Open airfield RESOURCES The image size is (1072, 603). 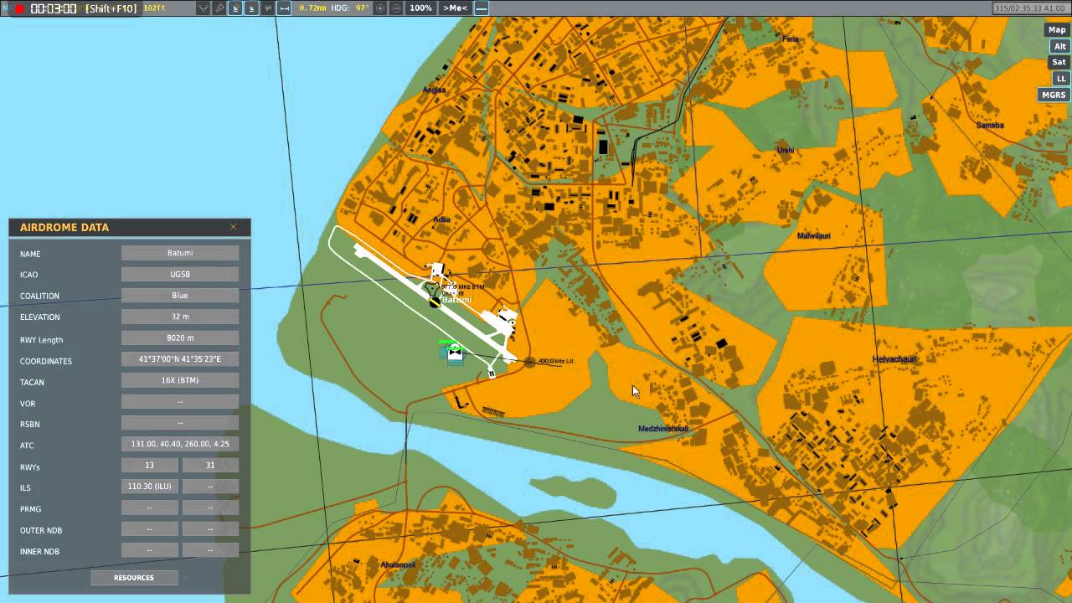coord(134,577)
